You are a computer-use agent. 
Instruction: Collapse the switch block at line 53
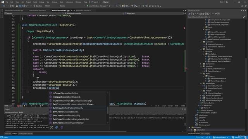coord(21,50)
